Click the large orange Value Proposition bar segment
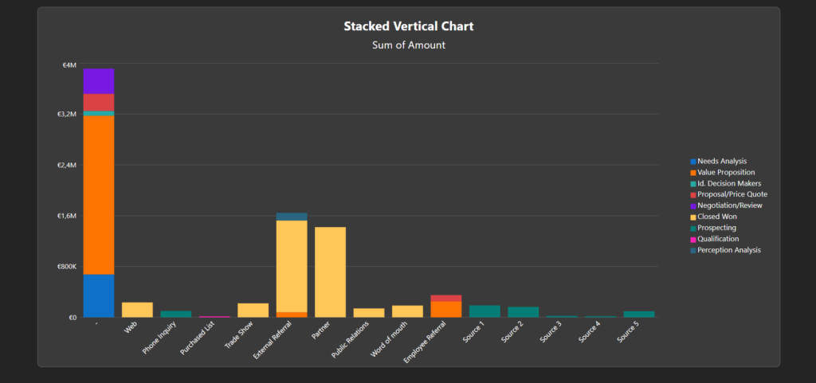The height and width of the screenshot is (383, 816). pyautogui.click(x=99, y=195)
